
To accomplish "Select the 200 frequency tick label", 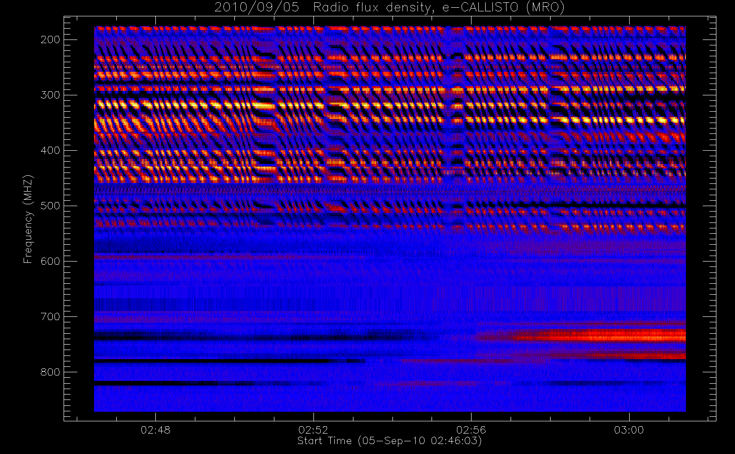I will pyautogui.click(x=50, y=39).
